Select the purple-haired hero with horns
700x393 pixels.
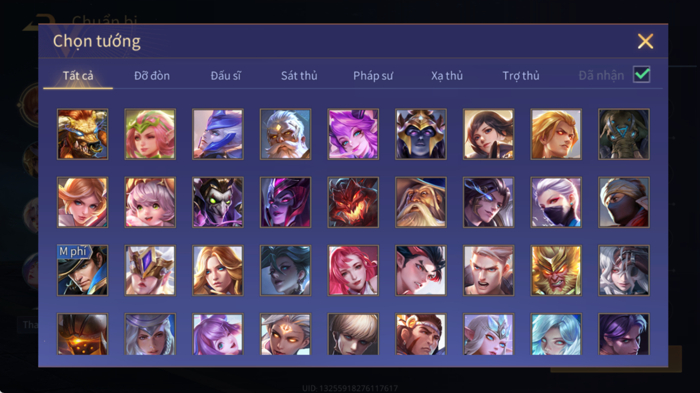[353, 134]
